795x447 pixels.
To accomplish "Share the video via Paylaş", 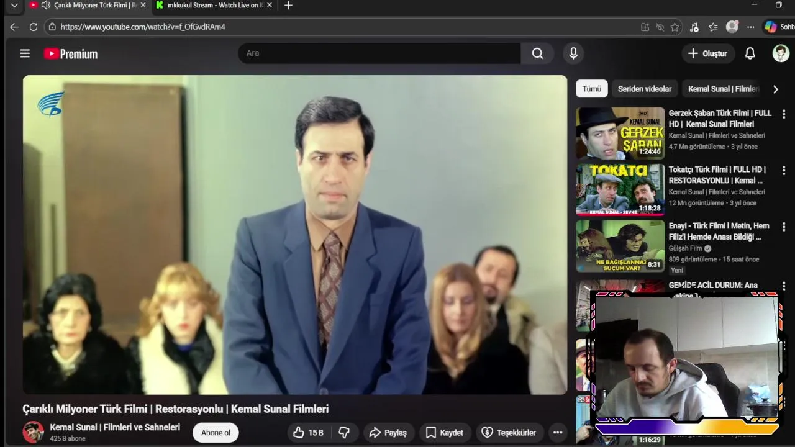I will coord(388,433).
